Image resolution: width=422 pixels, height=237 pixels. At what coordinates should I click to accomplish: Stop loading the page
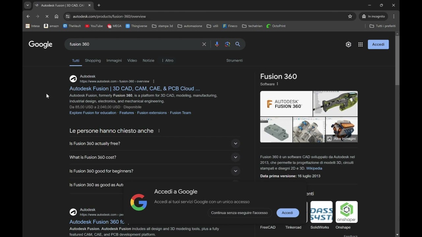[47, 16]
